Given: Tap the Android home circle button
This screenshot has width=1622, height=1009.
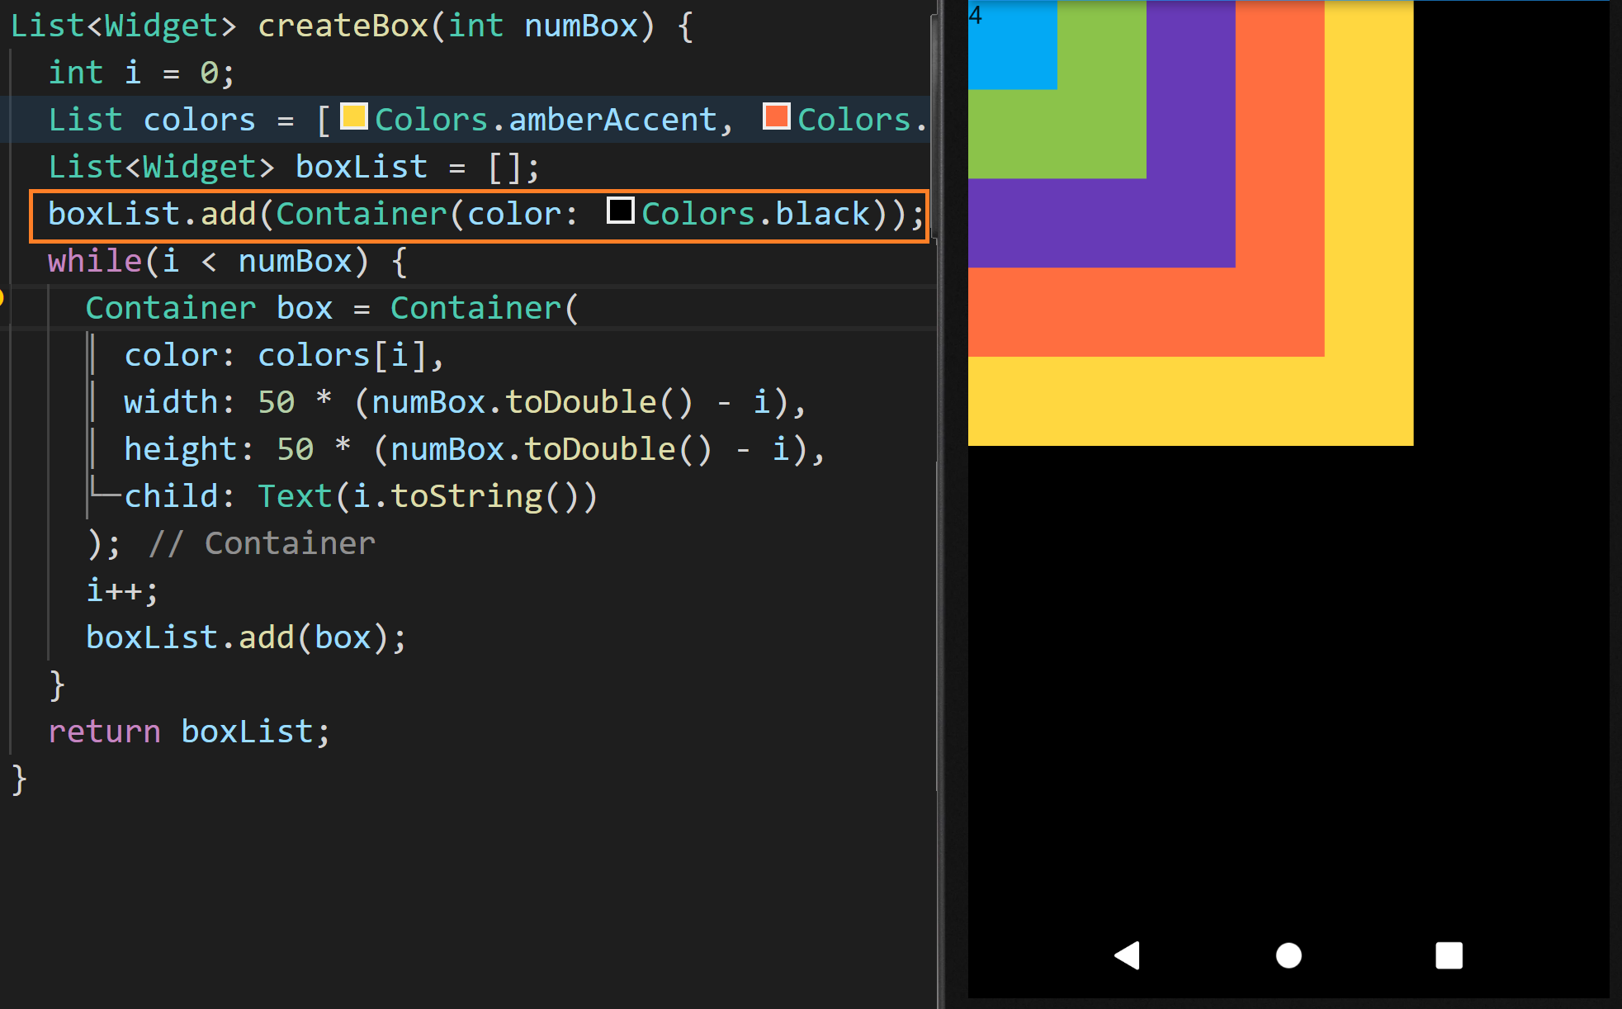Looking at the screenshot, I should (1288, 955).
